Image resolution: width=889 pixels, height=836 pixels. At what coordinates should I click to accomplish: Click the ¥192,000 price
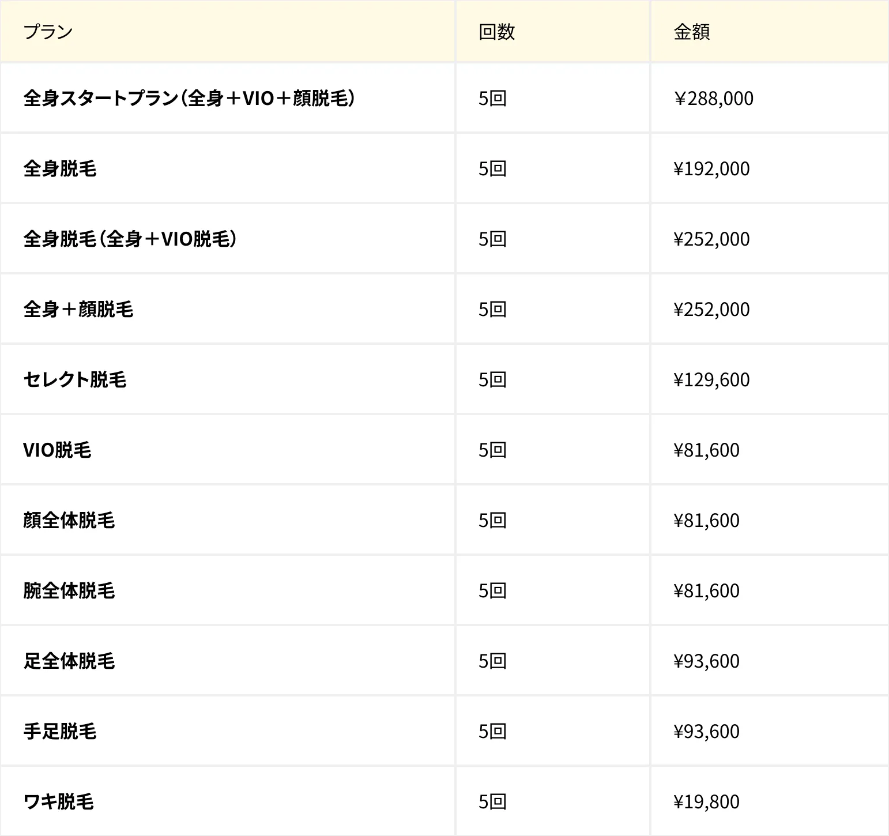[711, 169]
